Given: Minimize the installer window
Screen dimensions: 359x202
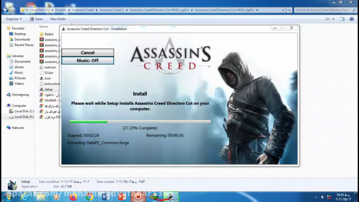Looking at the screenshot, I should tap(274, 28).
